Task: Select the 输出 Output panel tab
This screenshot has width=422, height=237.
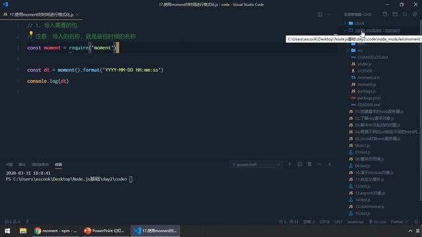Action: pos(22,165)
